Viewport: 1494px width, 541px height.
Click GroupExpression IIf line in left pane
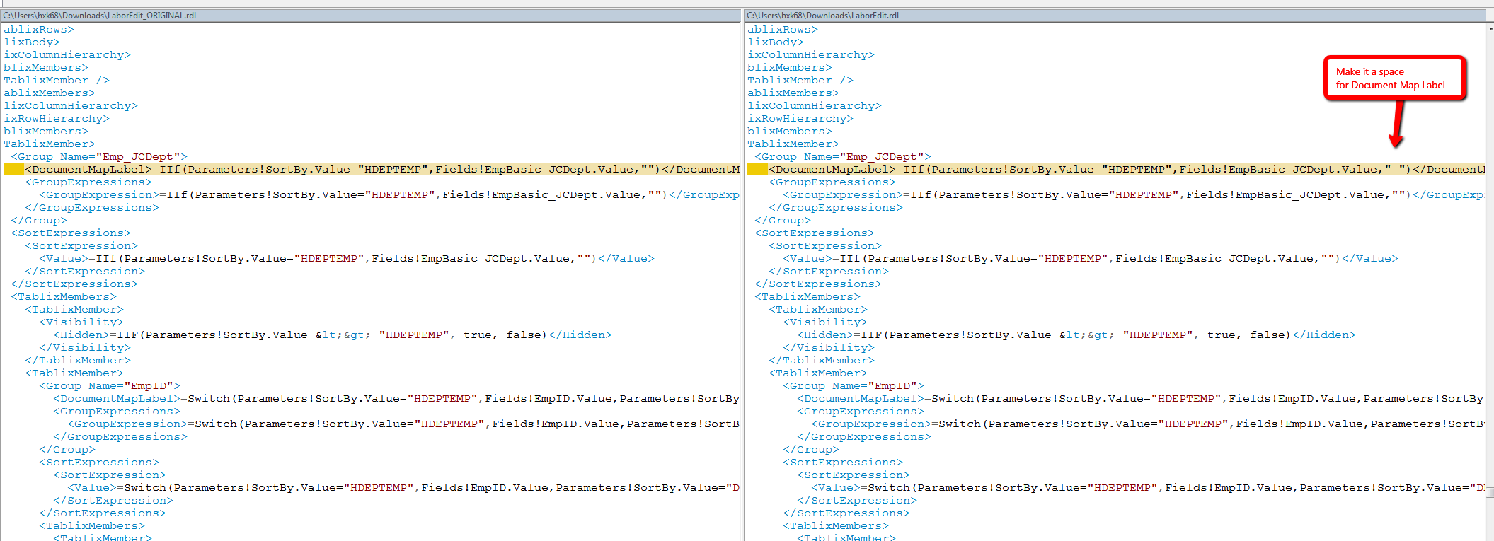[x=389, y=194]
